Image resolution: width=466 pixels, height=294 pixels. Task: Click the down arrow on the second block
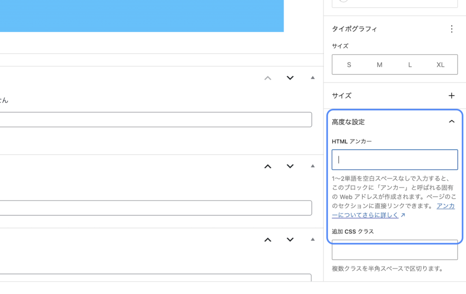[290, 167]
